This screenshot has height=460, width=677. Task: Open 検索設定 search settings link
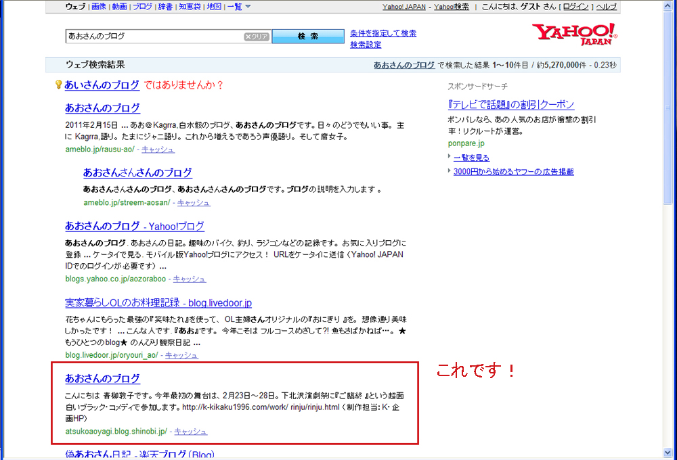tap(366, 45)
